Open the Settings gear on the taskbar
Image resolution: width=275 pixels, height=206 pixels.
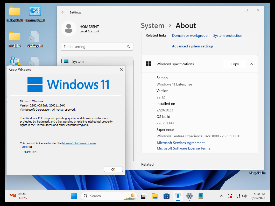point(189,196)
